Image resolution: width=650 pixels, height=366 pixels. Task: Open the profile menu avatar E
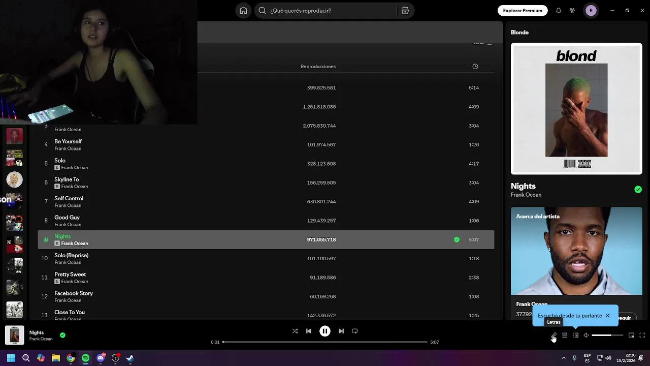coord(591,11)
